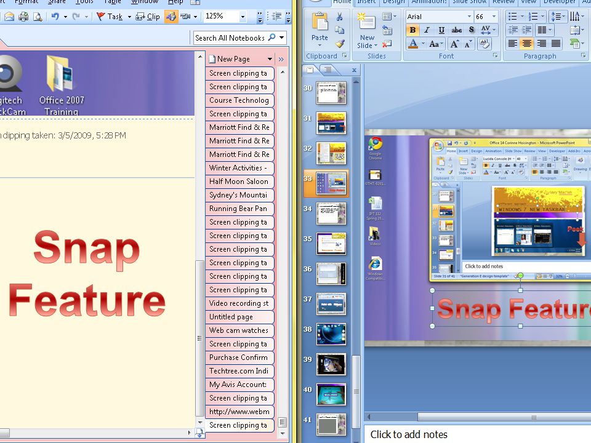Image resolution: width=591 pixels, height=443 pixels.
Task: Open the Line Spacing dropdown
Action: [x=557, y=17]
